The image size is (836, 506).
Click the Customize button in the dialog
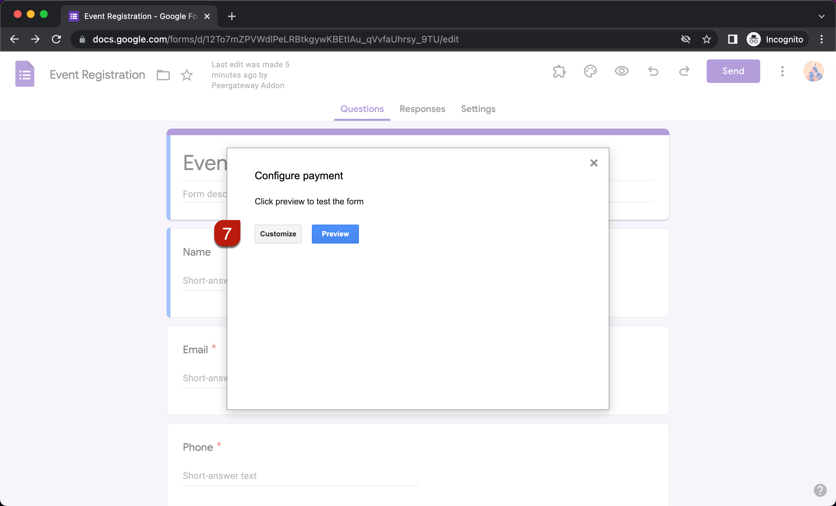coord(278,234)
